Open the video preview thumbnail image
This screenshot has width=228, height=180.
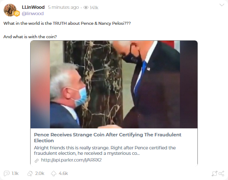(114, 84)
